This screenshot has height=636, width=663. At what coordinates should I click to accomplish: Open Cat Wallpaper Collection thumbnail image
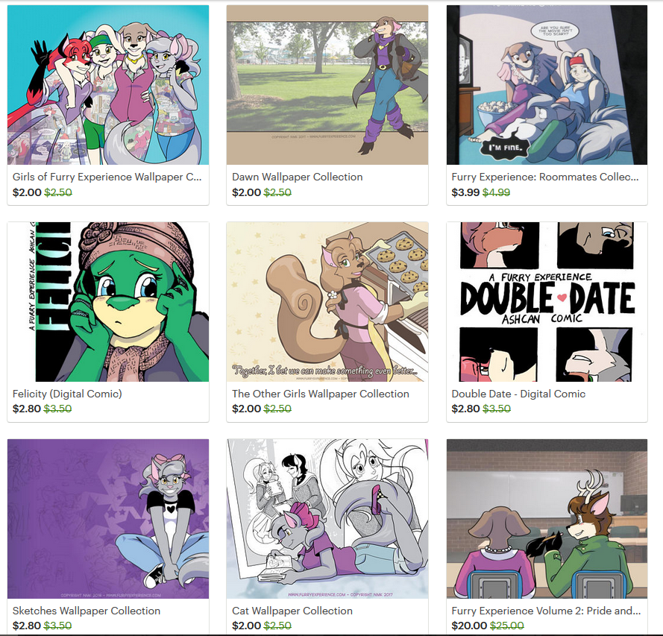[x=327, y=518]
